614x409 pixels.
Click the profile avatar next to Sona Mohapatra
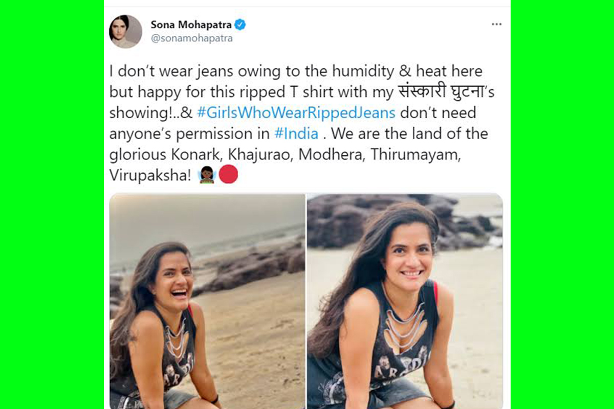[125, 31]
